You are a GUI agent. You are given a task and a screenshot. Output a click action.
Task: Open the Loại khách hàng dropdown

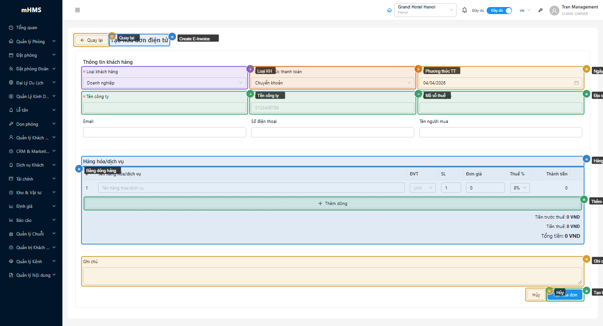tap(164, 83)
